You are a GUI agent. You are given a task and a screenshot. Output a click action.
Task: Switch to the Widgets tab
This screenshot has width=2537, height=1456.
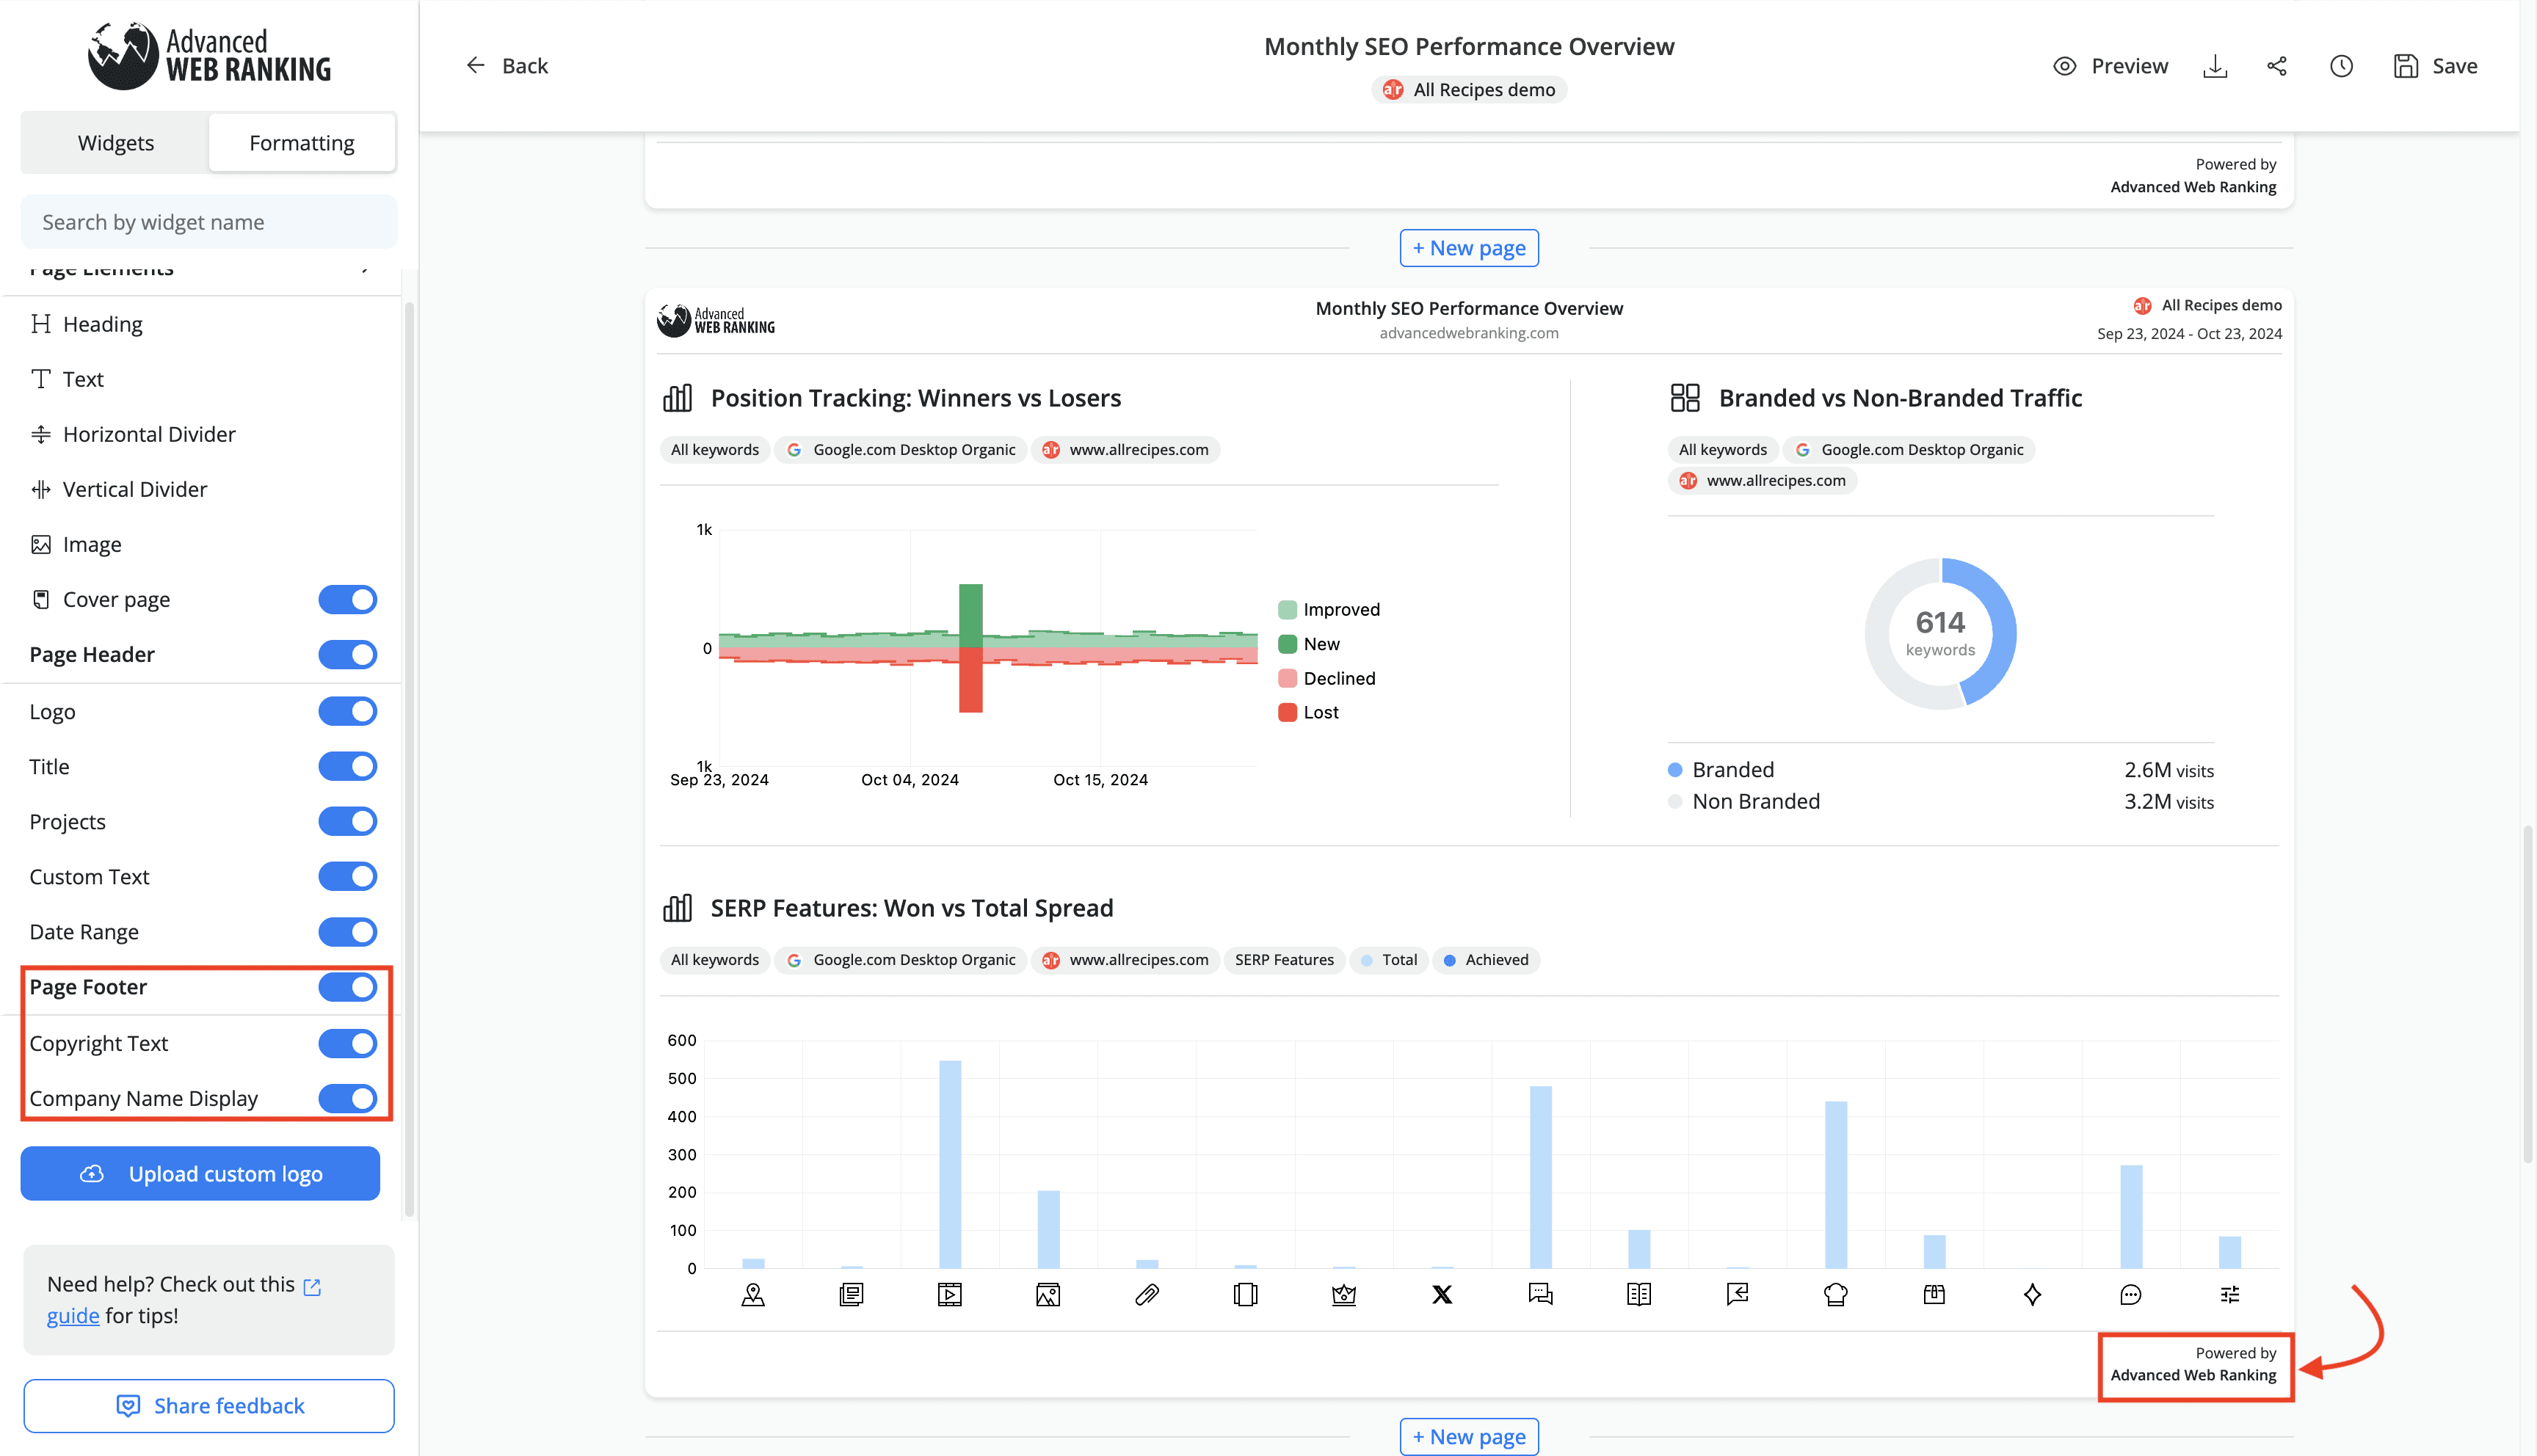(116, 143)
